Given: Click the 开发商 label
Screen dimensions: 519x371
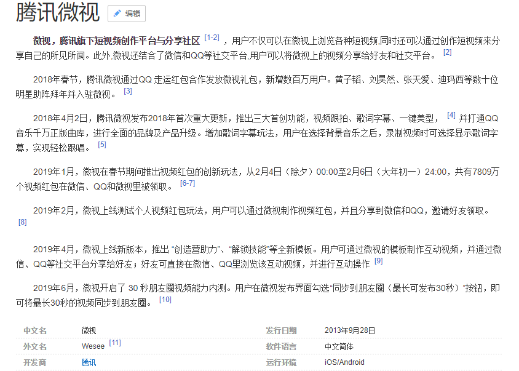Looking at the screenshot, I should coord(35,362).
